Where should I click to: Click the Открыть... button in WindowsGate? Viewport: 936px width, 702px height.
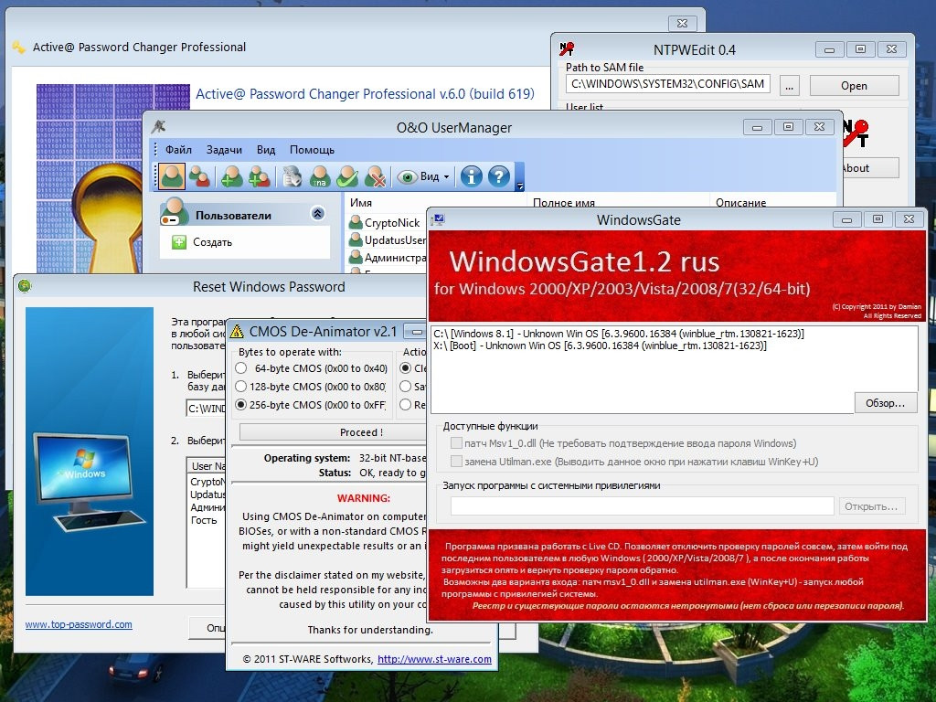coord(871,506)
